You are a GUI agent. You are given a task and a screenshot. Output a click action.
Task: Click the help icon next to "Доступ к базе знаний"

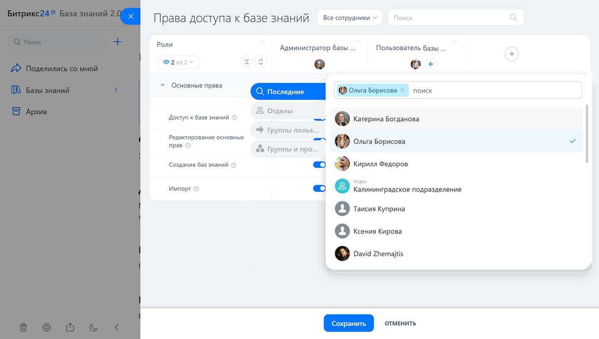235,118
